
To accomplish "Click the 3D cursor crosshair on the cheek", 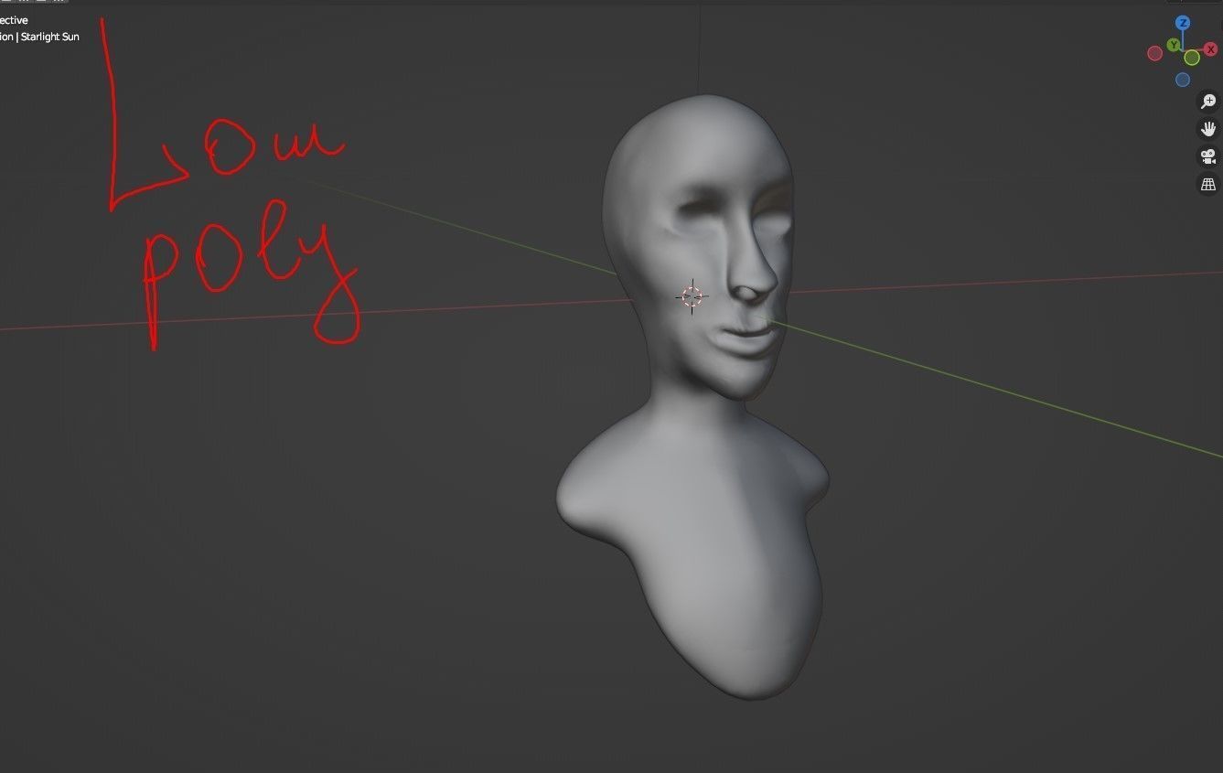I will pos(692,296).
